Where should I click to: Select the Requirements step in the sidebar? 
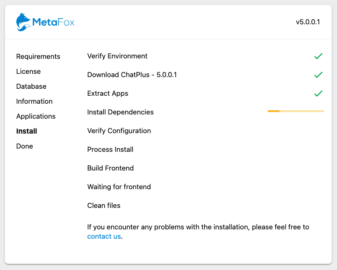[38, 57]
